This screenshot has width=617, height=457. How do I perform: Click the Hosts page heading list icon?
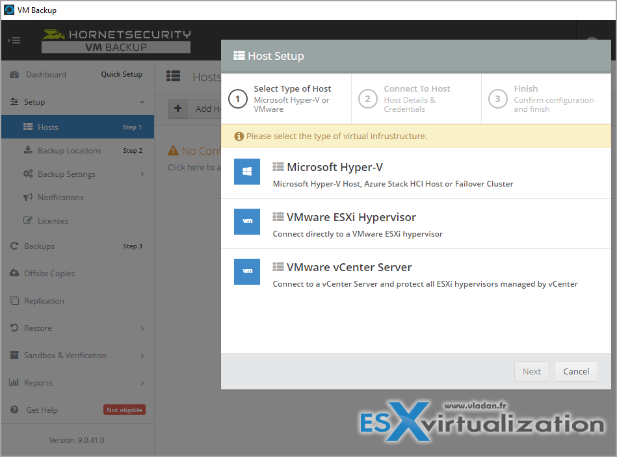pyautogui.click(x=173, y=76)
